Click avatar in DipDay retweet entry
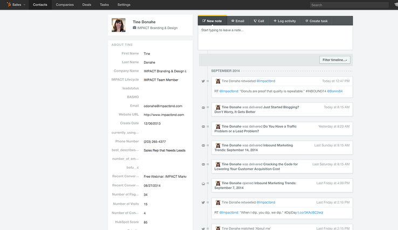Viewport: 398px width, 230px height. tap(218, 203)
